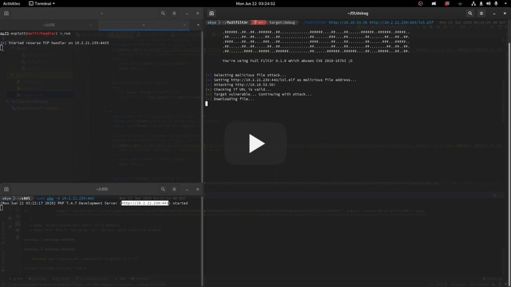Click the microphone icon in top bar
The height and width of the screenshot is (287, 511).
[496, 4]
